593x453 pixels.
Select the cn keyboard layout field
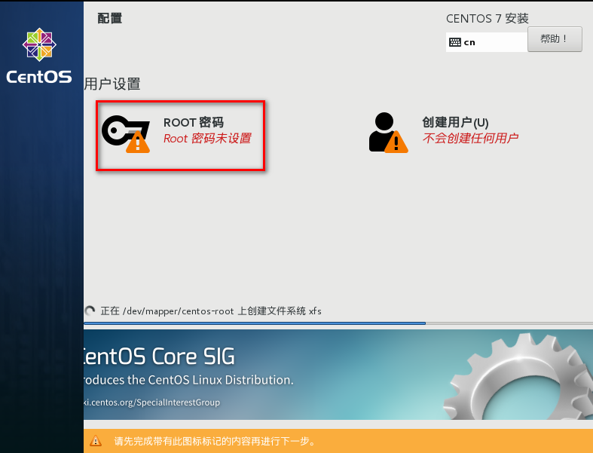click(486, 42)
